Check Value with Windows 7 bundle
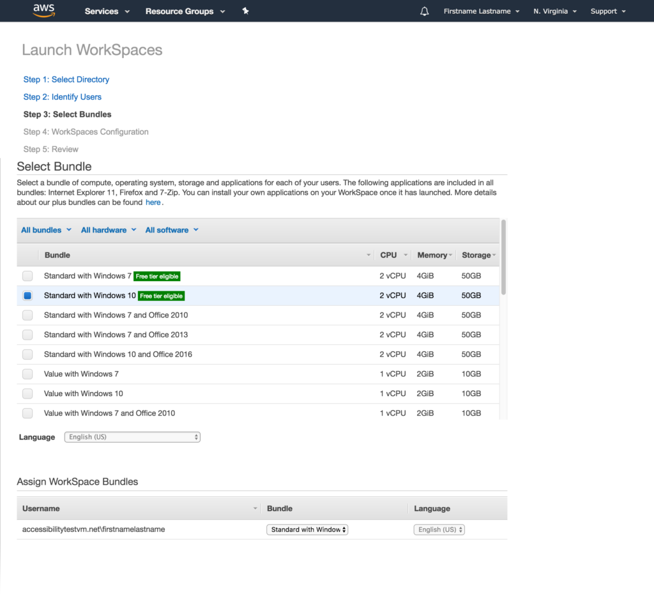Screen dimensions: 654x594 pos(27,374)
